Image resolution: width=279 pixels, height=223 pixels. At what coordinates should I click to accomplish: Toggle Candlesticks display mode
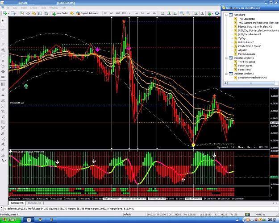pos(169,13)
